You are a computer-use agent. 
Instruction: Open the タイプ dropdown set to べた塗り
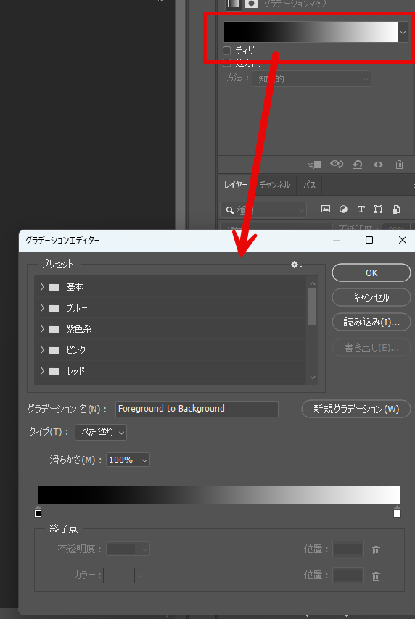click(x=101, y=432)
